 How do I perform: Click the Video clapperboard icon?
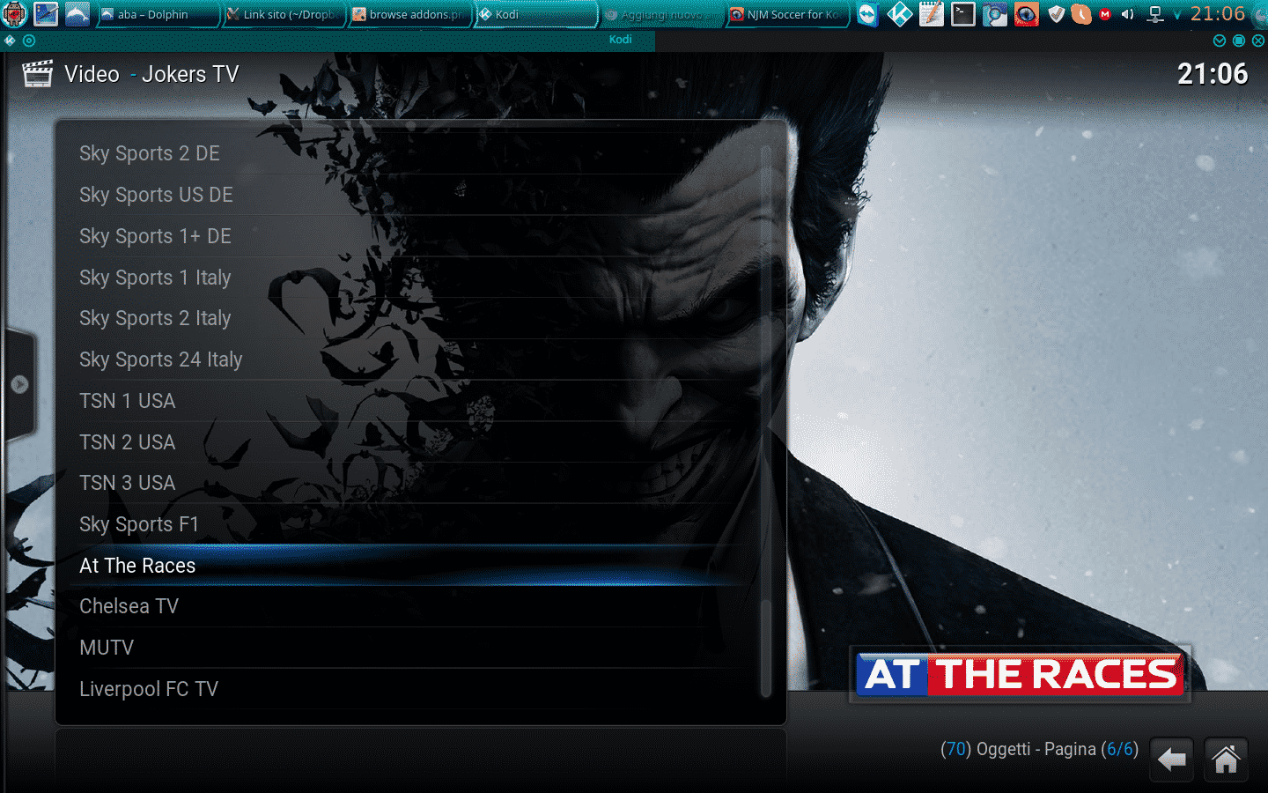[x=37, y=74]
